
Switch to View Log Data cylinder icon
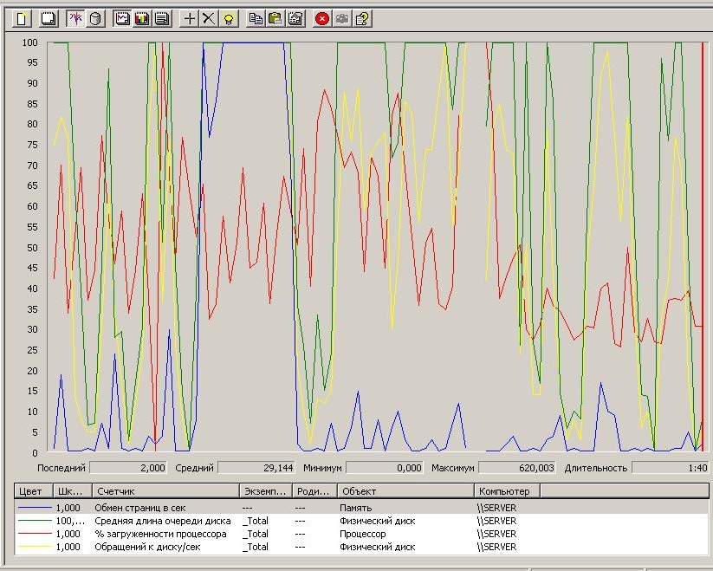tap(94, 17)
